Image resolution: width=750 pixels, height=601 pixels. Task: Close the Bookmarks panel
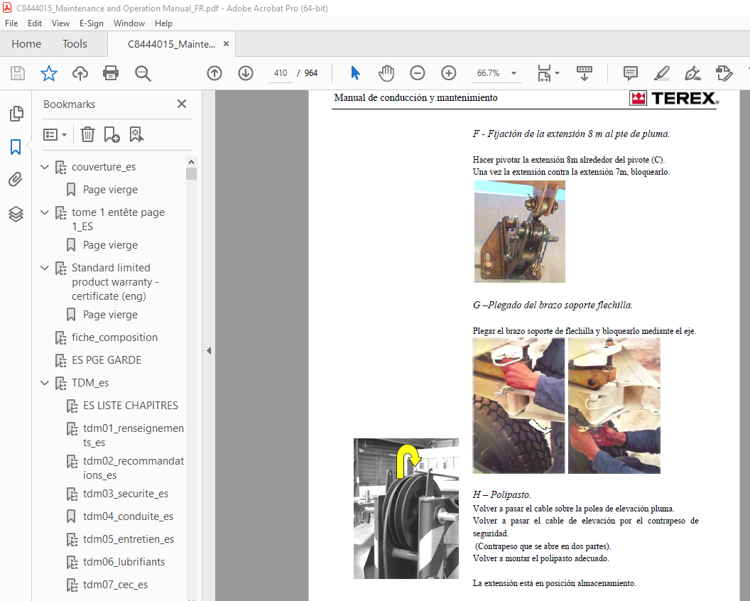point(182,104)
